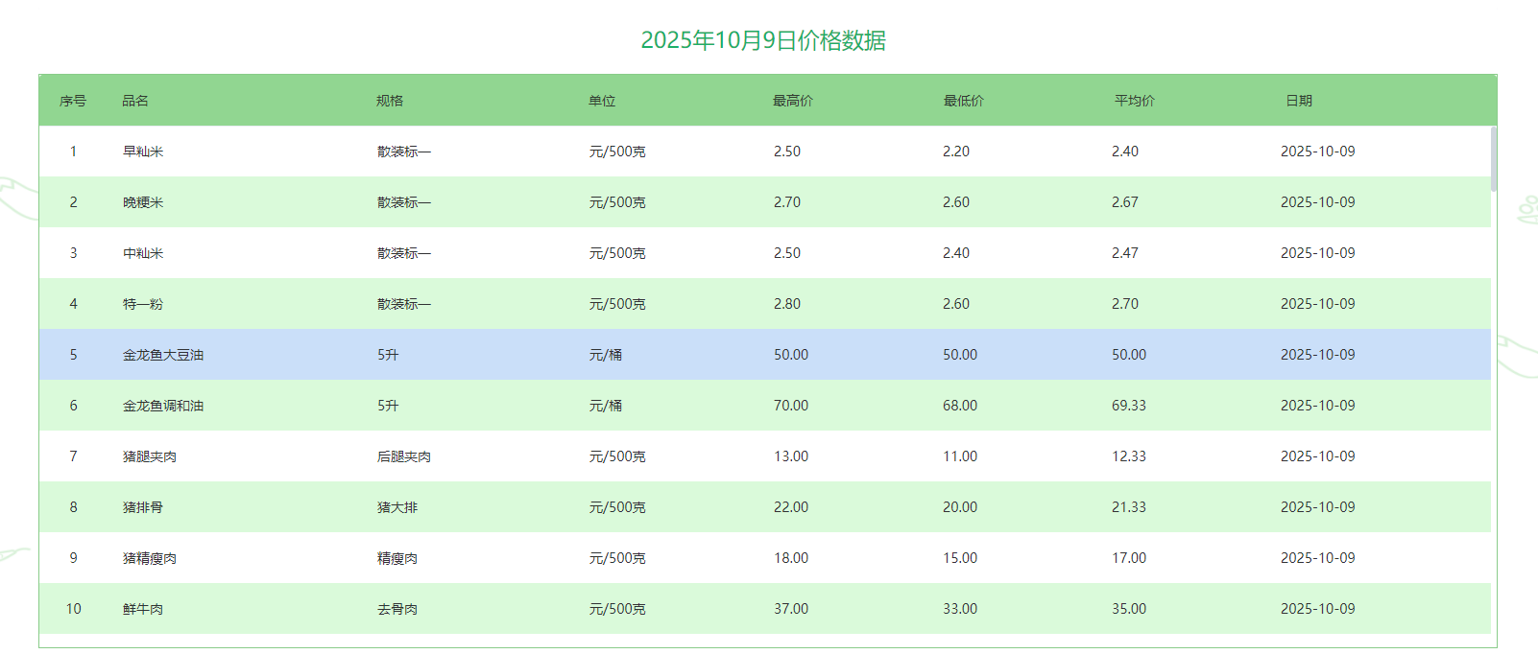This screenshot has width=1538, height=654.
Task: Select the 规格 column header
Action: coord(390,101)
